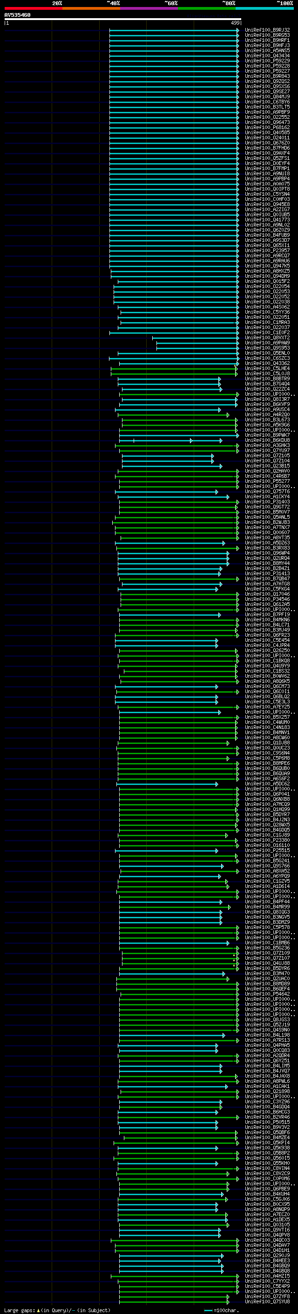Screen dimensions: 298x1314
Task: Click the green ~80% identity legend segment
Action: (207, 8)
